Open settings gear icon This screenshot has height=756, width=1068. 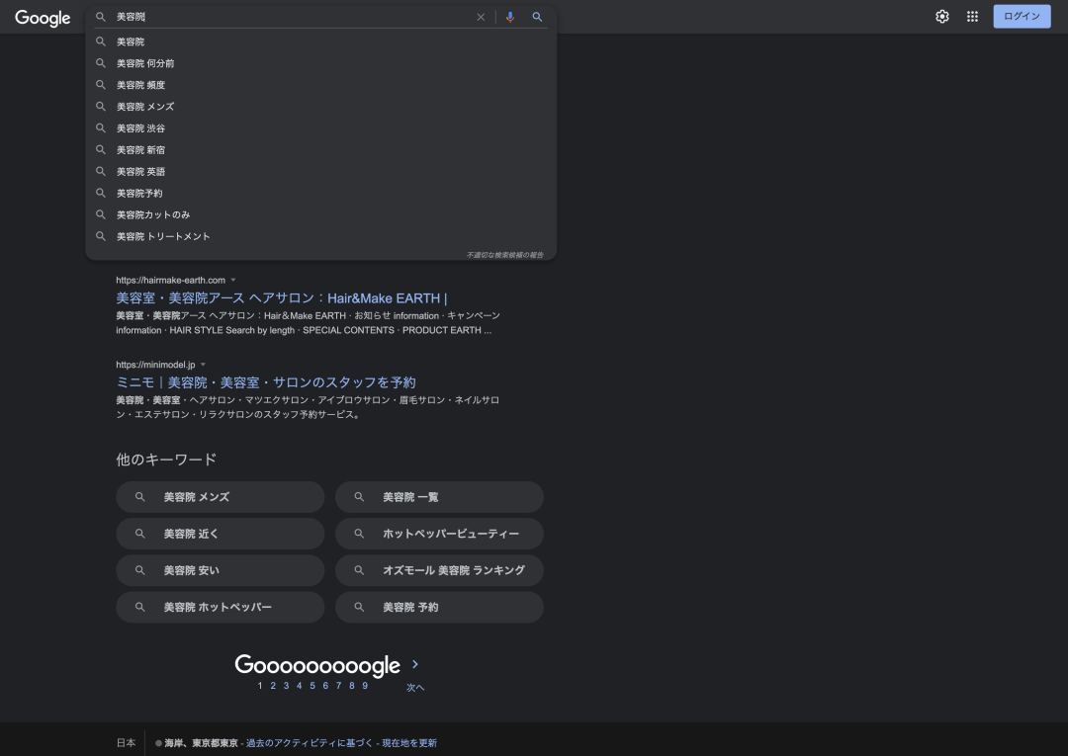click(x=942, y=17)
